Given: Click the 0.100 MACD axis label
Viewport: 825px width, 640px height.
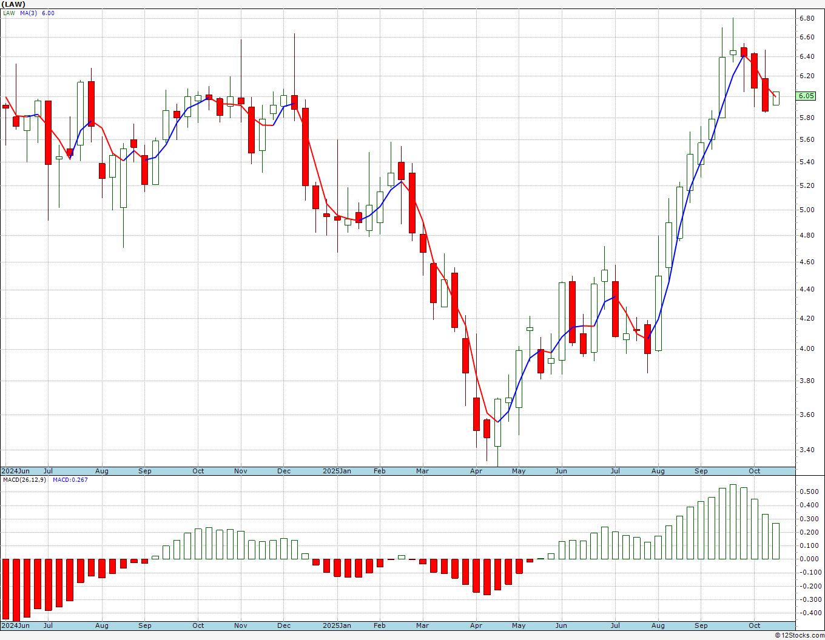Looking at the screenshot, I should [808, 545].
